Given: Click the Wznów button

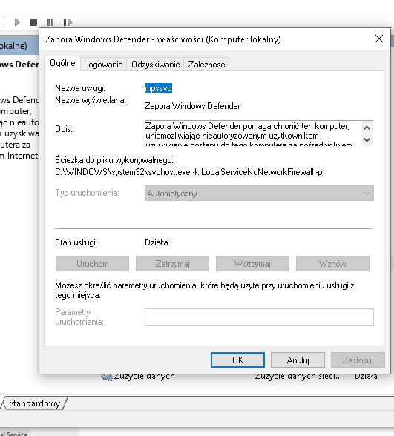Looking at the screenshot, I should tap(332, 264).
